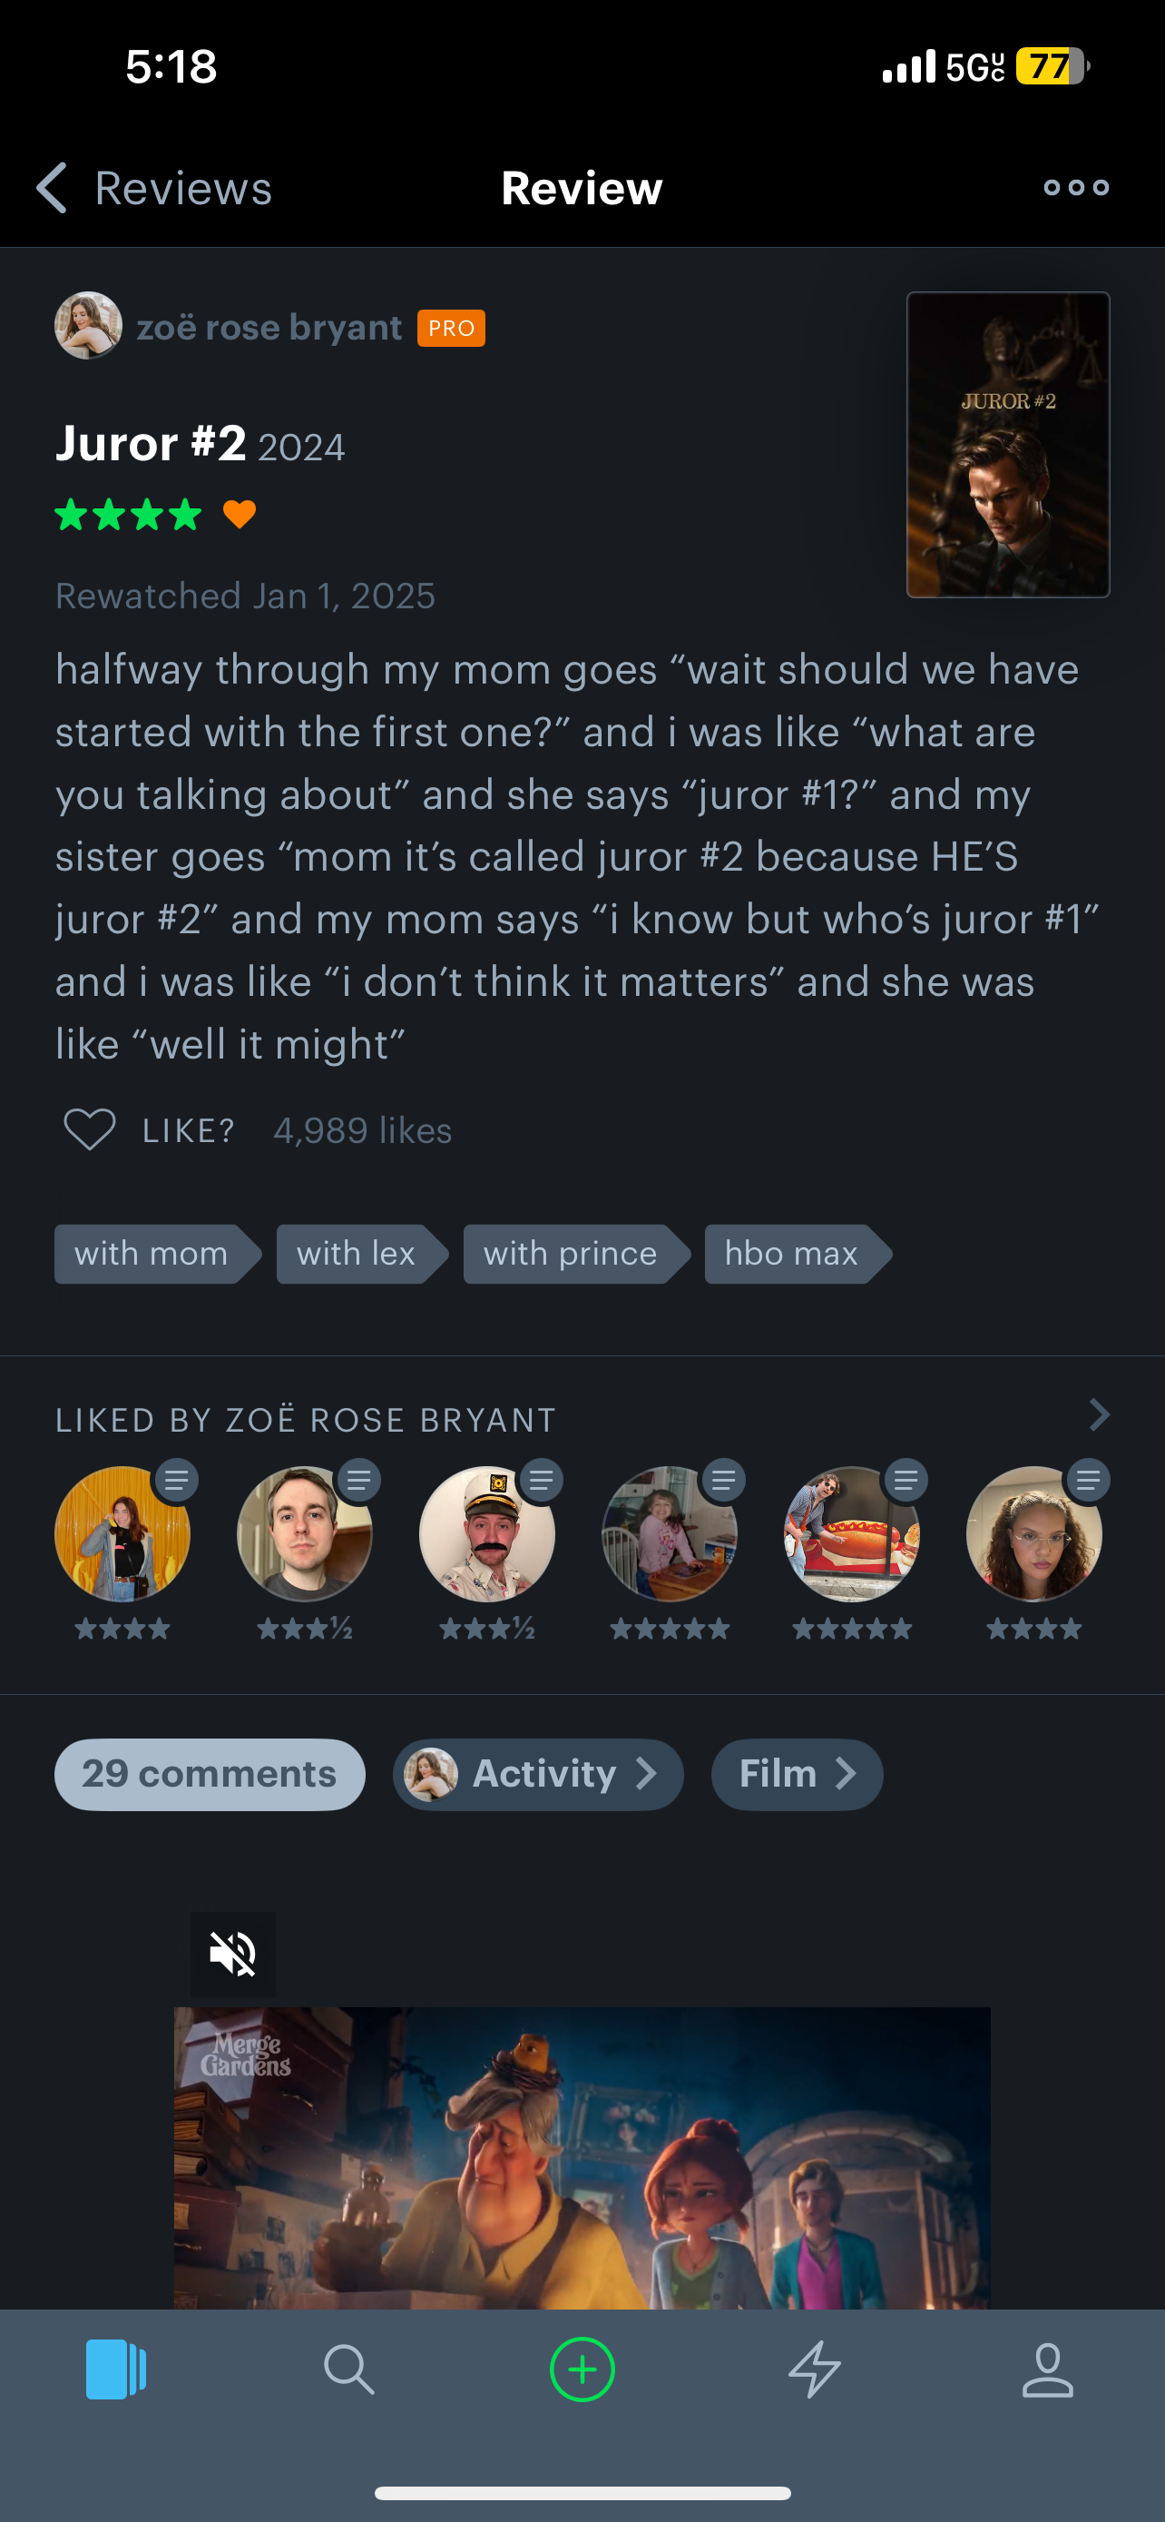Open the Activity chevron pill

[538, 1774]
